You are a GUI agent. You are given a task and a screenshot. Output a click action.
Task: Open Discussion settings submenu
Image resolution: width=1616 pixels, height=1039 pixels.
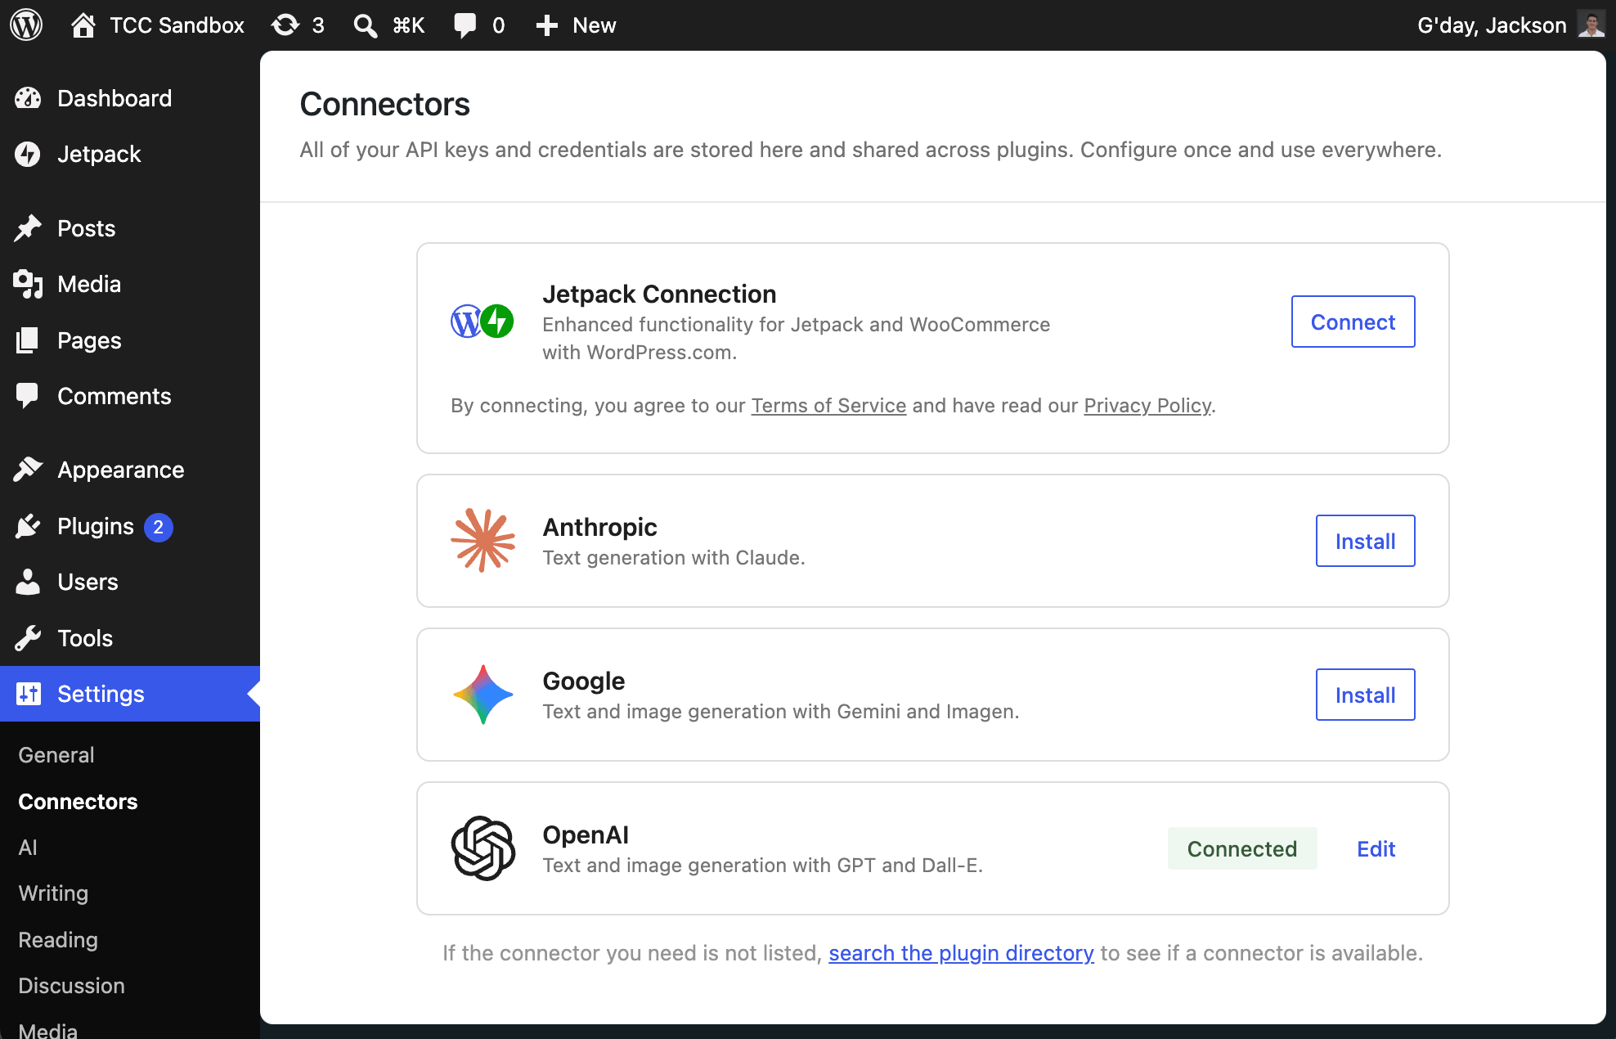(71, 985)
